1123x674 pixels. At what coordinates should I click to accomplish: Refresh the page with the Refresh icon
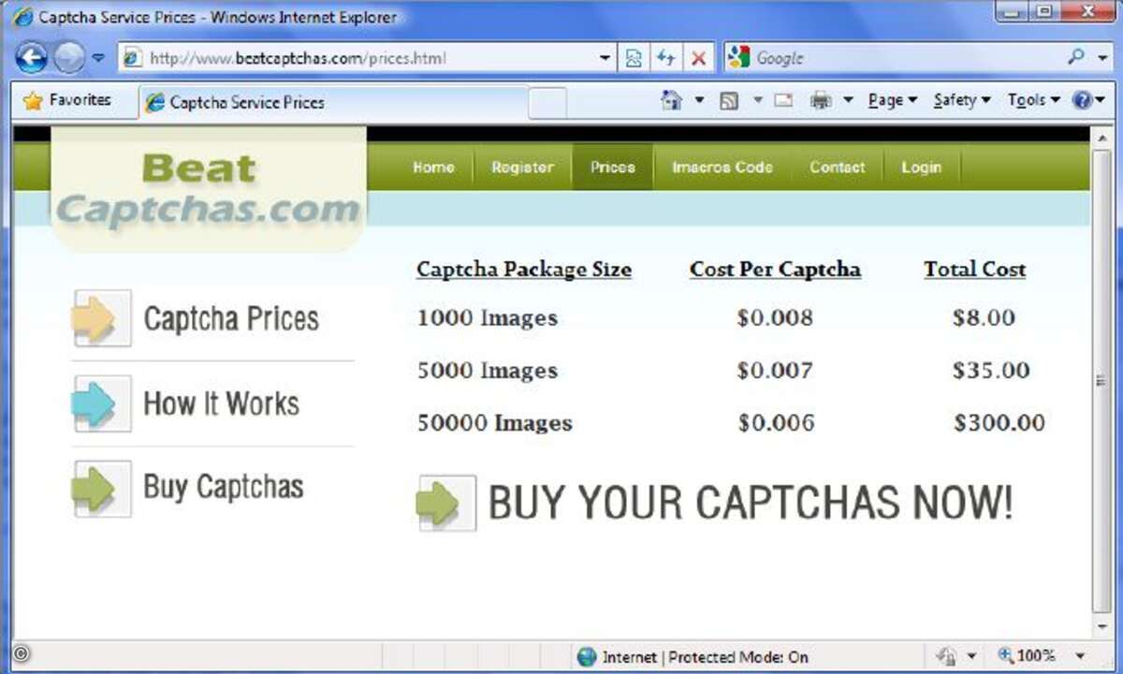(665, 58)
